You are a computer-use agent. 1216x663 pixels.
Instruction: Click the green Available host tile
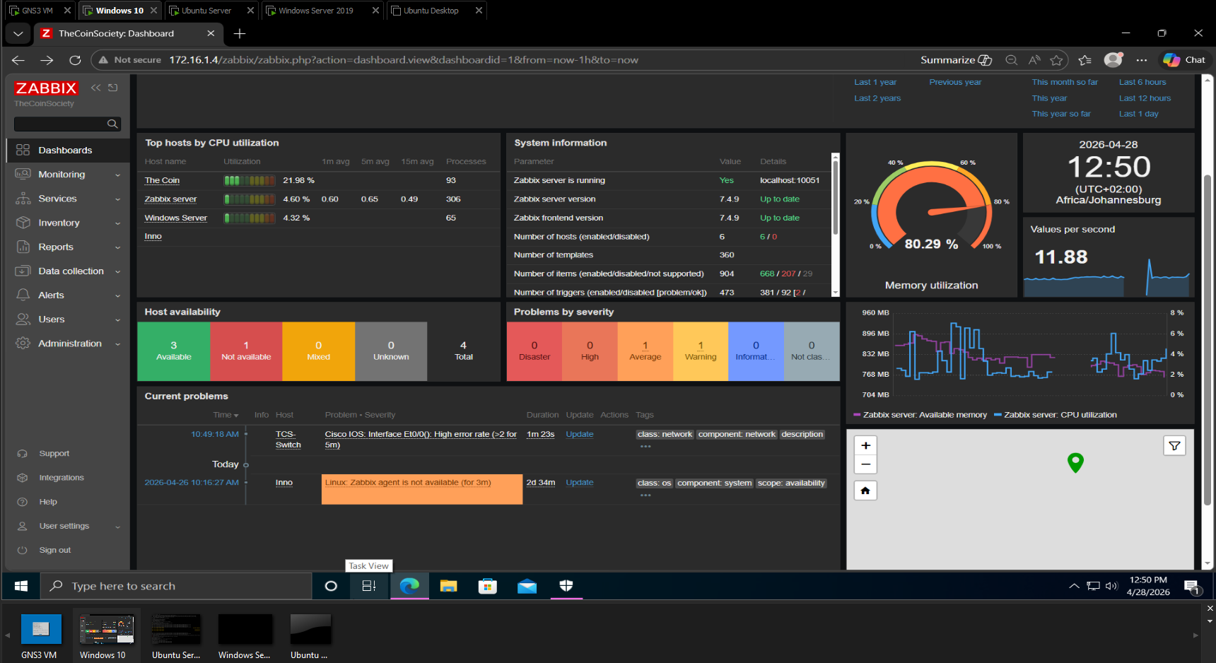[x=174, y=351]
